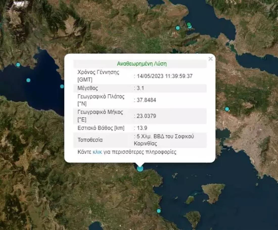Viewport: 278px width, 230px height.
Task: Select the longitude value 23.0379
Action: pyautogui.click(x=146, y=116)
